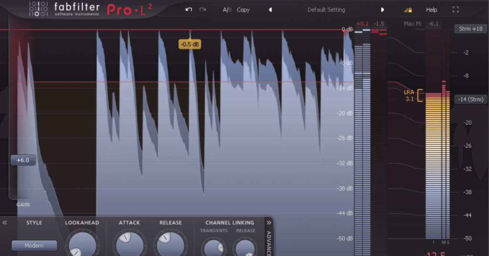Open the Strm +18 scale selector
The image size is (489, 256).
471,29
